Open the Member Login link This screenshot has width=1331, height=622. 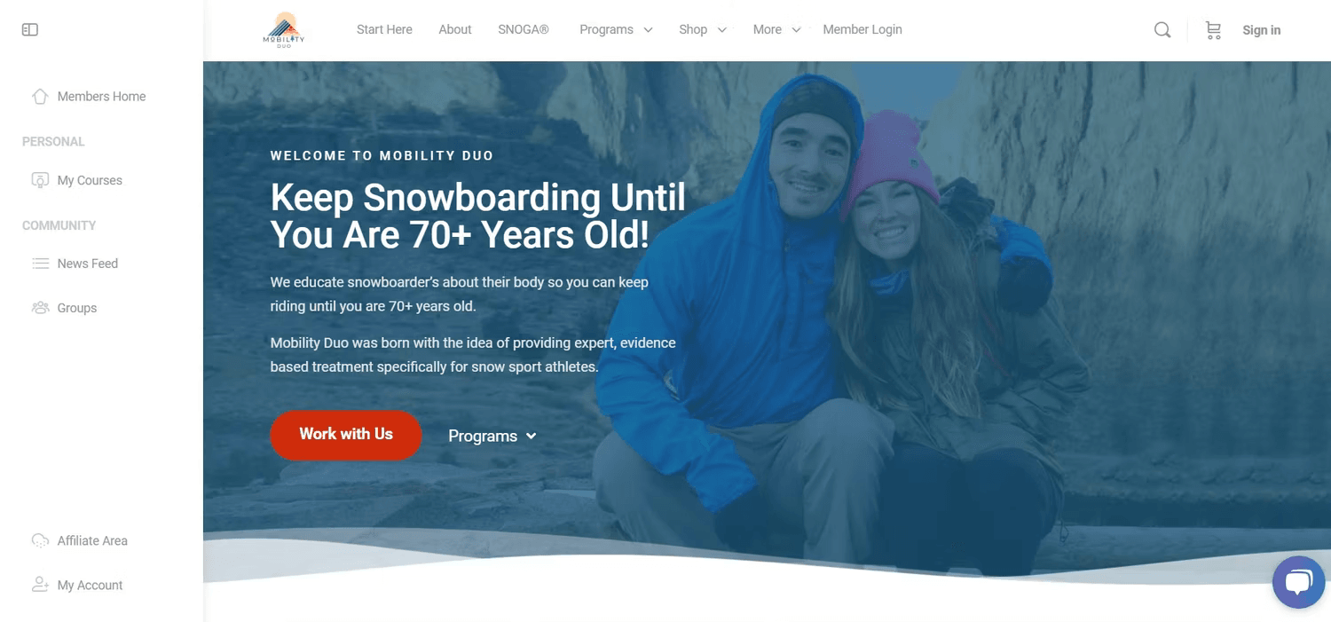[862, 30]
